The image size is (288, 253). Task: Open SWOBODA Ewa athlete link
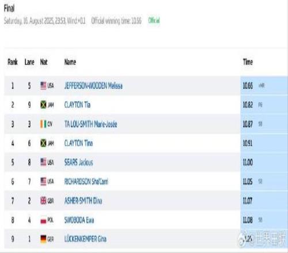click(79, 220)
